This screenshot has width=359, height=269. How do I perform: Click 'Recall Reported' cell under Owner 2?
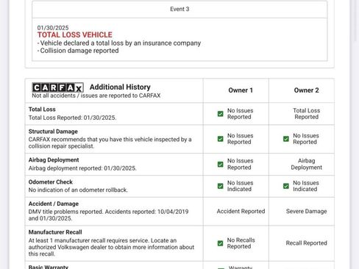pyautogui.click(x=307, y=243)
